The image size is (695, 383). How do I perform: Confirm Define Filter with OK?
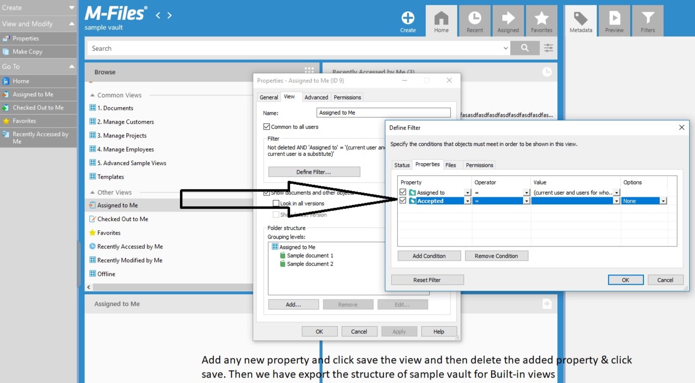[626, 280]
